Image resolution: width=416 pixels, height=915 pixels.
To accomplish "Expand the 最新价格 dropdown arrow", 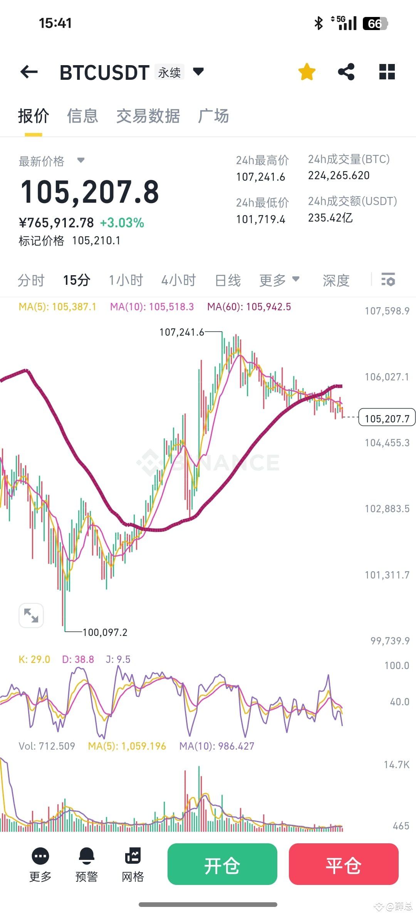I will [80, 162].
